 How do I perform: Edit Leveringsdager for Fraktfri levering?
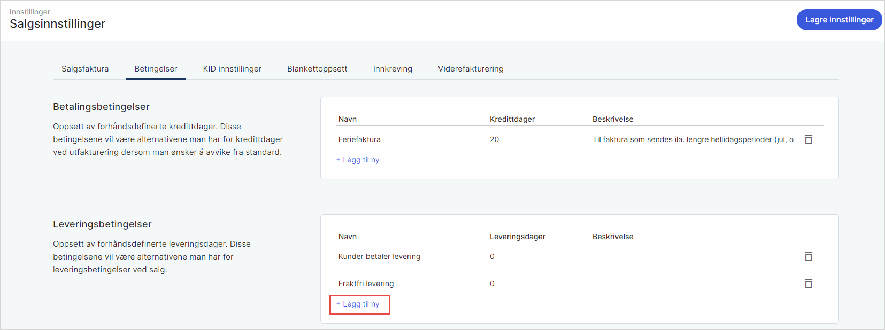click(x=492, y=284)
